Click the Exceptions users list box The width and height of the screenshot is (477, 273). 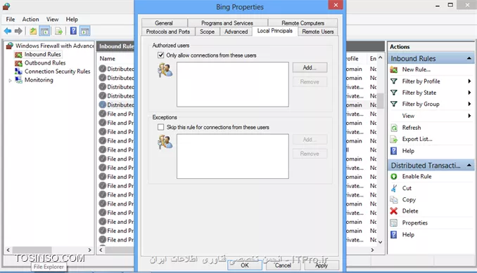coord(233,157)
